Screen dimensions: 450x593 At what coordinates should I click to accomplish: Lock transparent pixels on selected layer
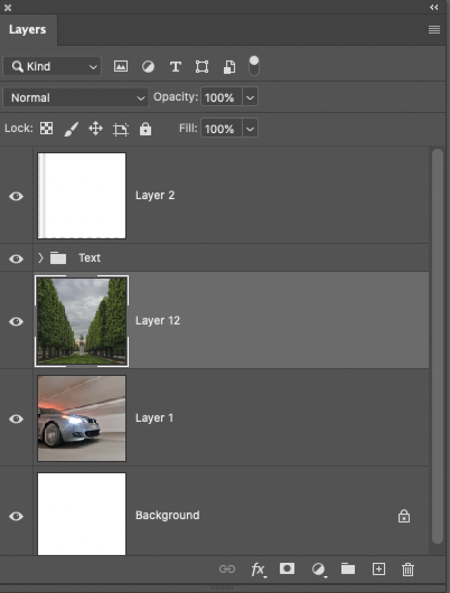[x=46, y=128]
